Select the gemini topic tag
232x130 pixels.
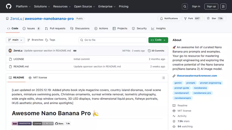pyautogui.click(x=178, y=83)
